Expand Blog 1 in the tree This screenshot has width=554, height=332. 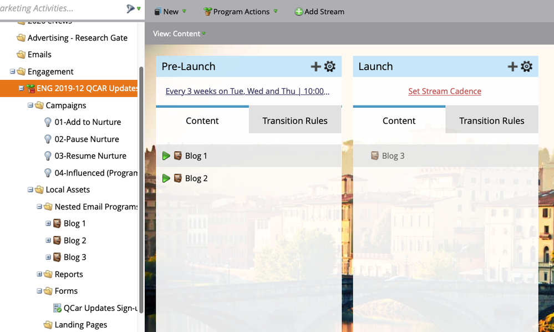pos(48,223)
